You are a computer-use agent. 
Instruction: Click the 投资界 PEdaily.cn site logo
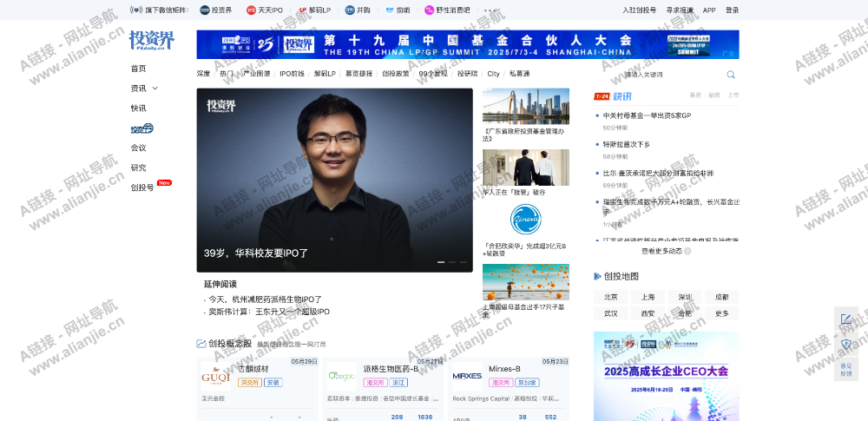(152, 41)
